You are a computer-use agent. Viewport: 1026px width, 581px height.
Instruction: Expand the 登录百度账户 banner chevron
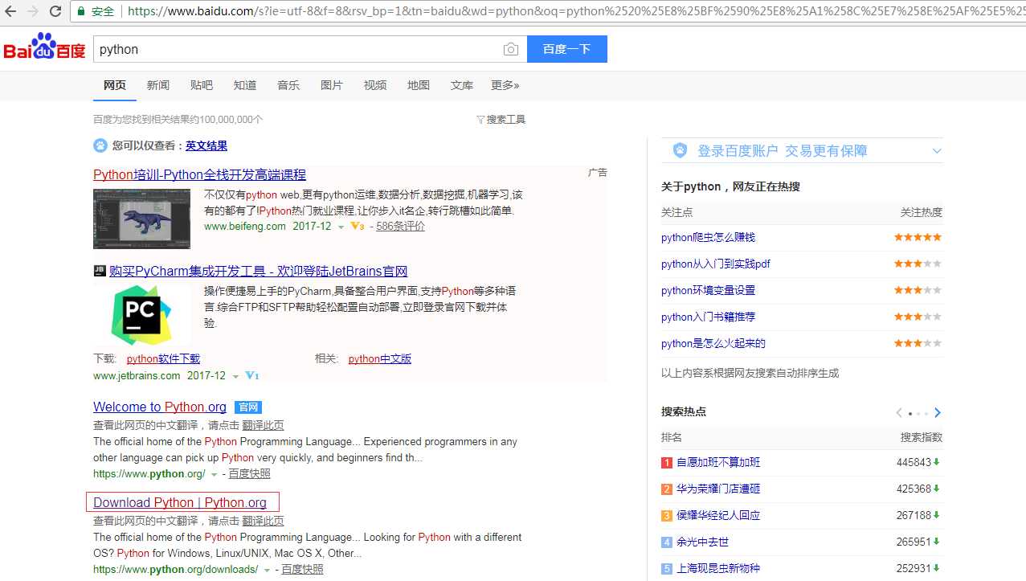click(936, 151)
